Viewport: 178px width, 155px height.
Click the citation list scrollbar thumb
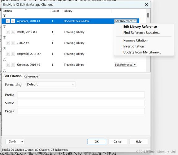(x=148, y=15)
